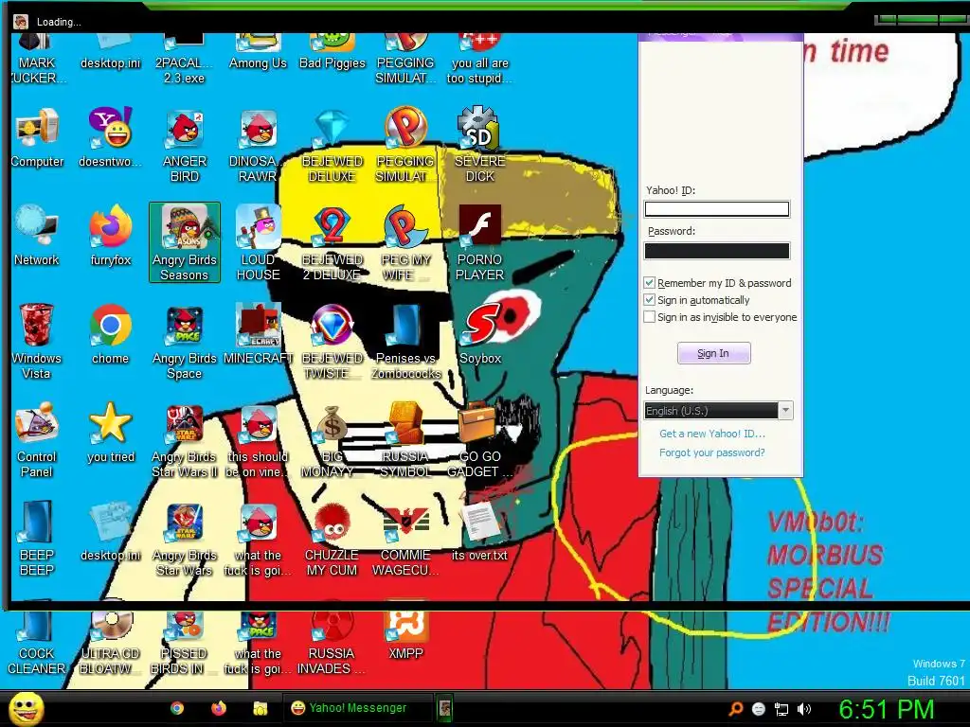Launch Firefox from the taskbar
Viewport: 970px width, 727px height.
[219, 708]
